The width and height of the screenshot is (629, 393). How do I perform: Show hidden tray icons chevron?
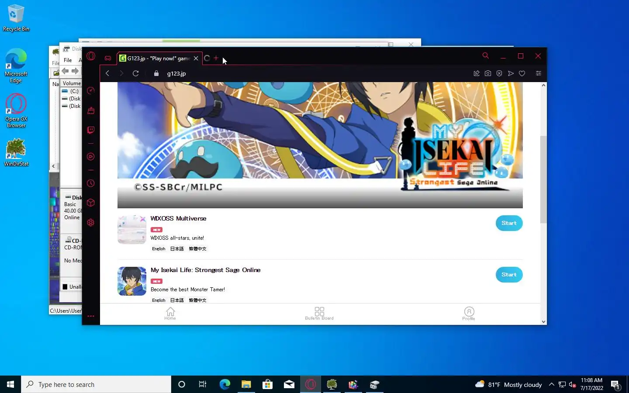(552, 384)
